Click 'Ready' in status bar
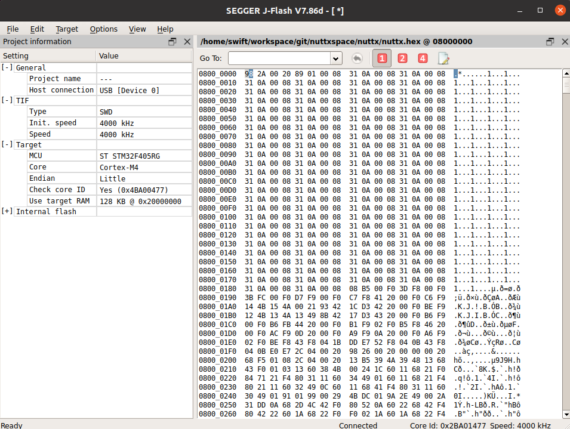This screenshot has width=570, height=429. coord(11,425)
